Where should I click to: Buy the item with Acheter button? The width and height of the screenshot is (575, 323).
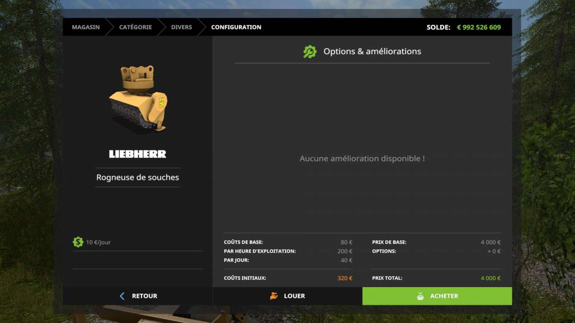point(437,296)
